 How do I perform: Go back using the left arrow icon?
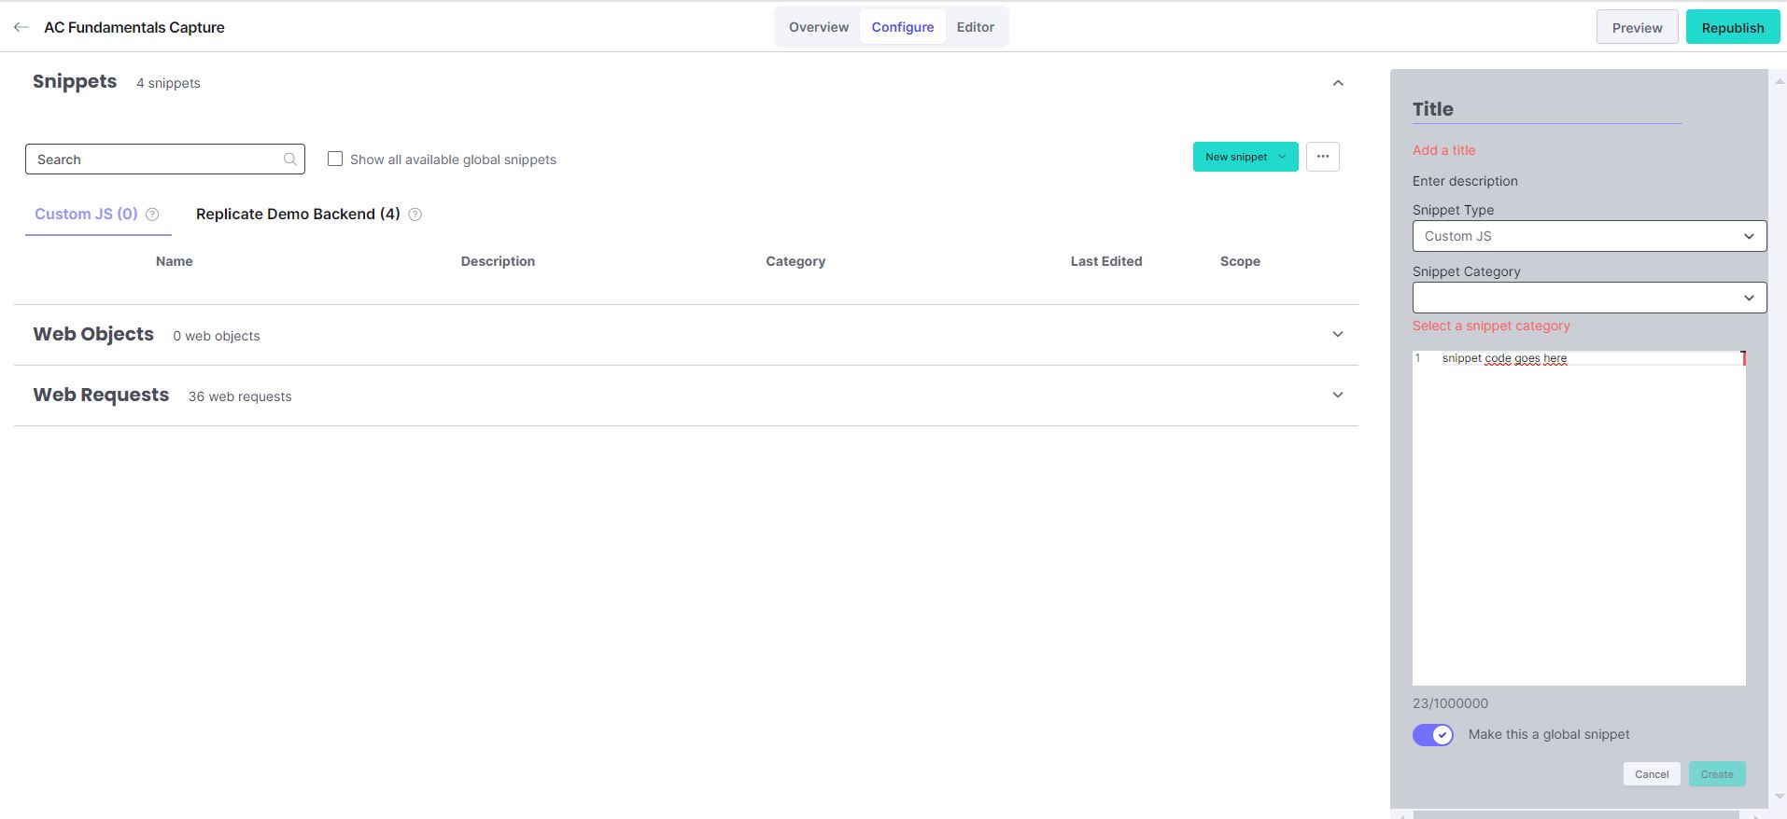[21, 27]
